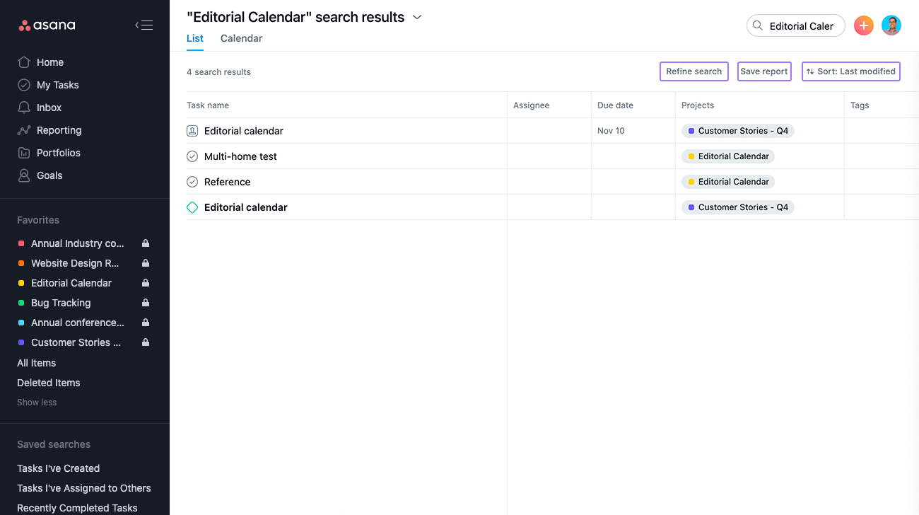This screenshot has height=515, width=919.
Task: Switch to the Calendar tab
Action: 241,38
